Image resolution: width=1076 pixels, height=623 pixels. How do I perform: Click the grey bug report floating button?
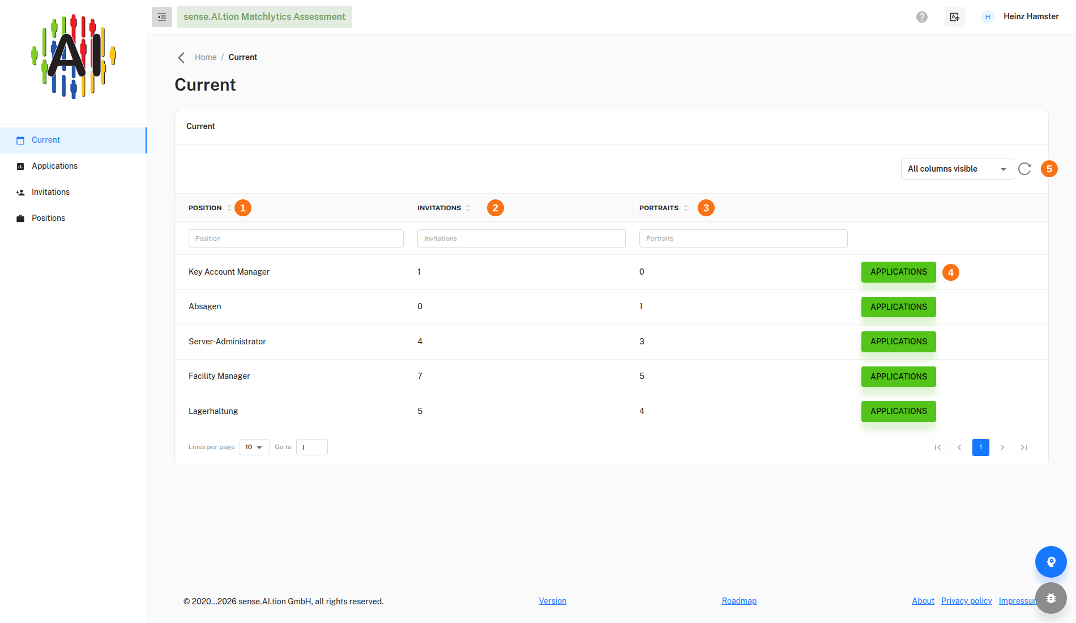[x=1051, y=598]
